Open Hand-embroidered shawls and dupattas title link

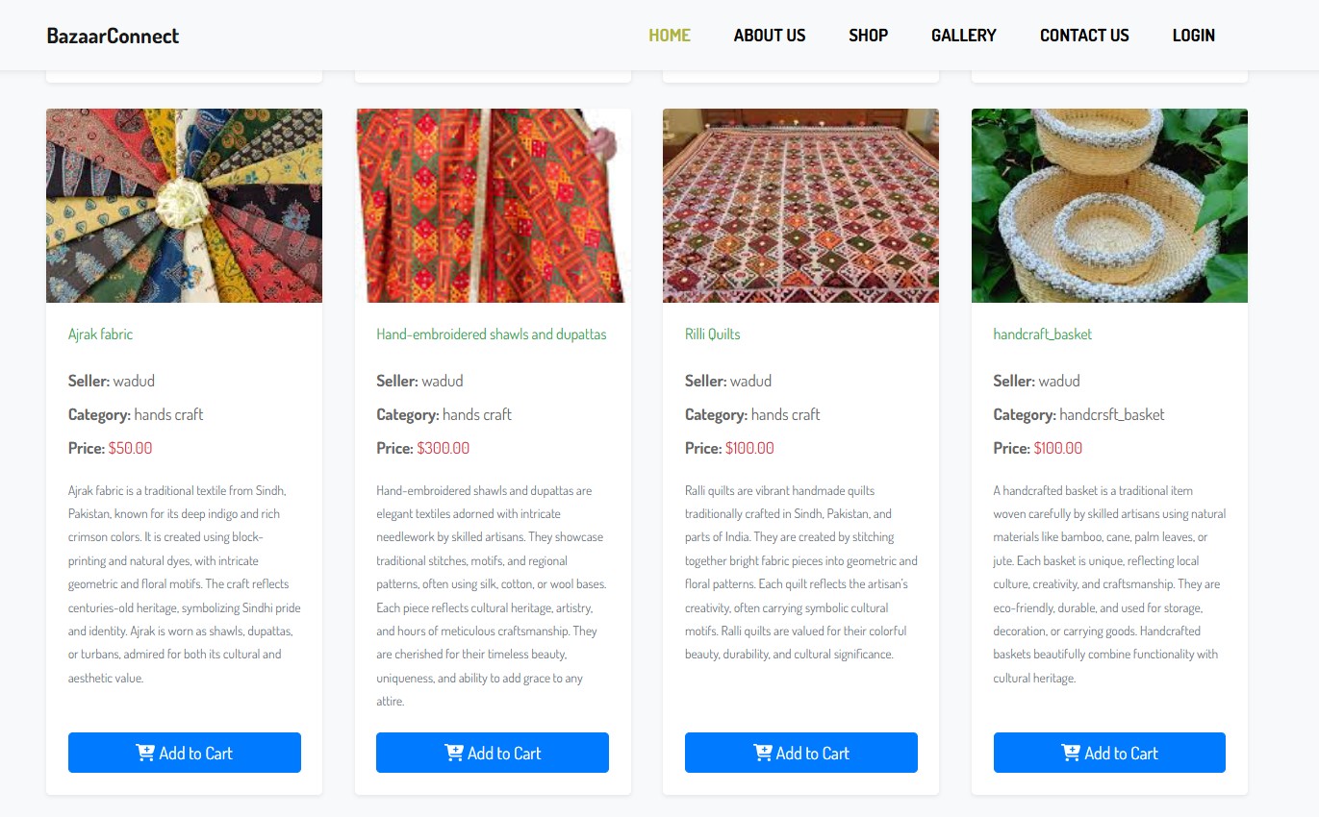click(x=491, y=334)
